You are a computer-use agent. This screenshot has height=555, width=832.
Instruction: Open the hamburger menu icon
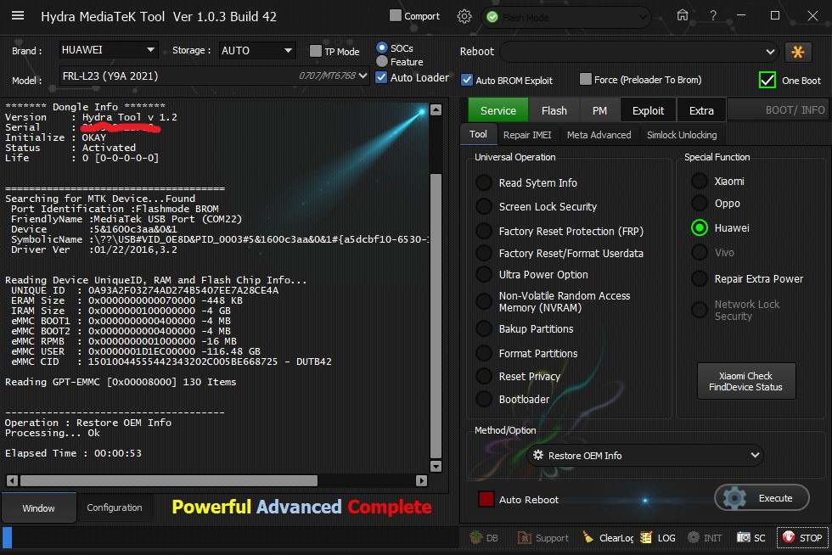coord(18,16)
